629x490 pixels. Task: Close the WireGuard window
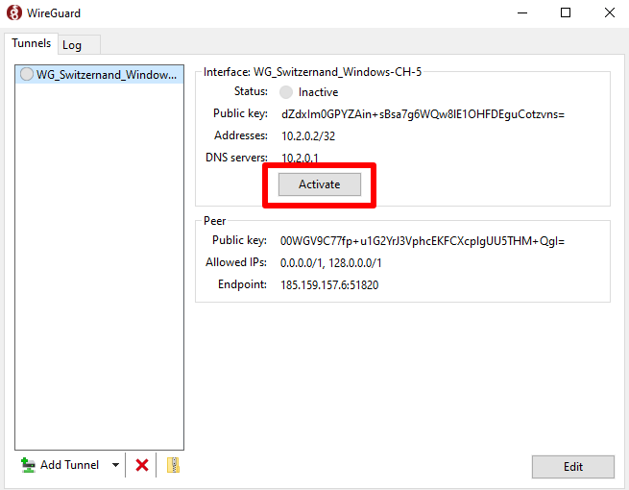[x=610, y=12]
